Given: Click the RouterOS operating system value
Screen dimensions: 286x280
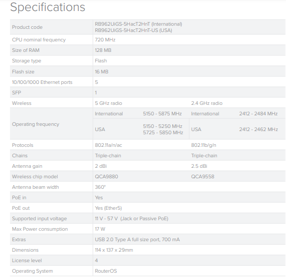Looking at the screenshot, I should [106, 271].
